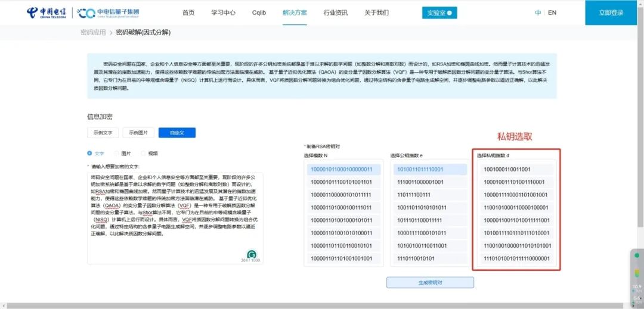Image resolution: width=644 pixels, height=309 pixels.
Task: Select public exponent 1110011000001001
Action: [x=430, y=182]
